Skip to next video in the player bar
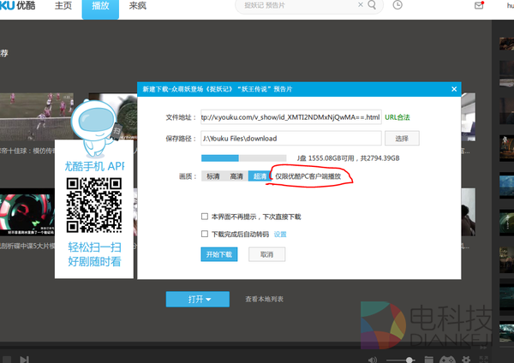The image size is (514, 363). [x=24, y=360]
